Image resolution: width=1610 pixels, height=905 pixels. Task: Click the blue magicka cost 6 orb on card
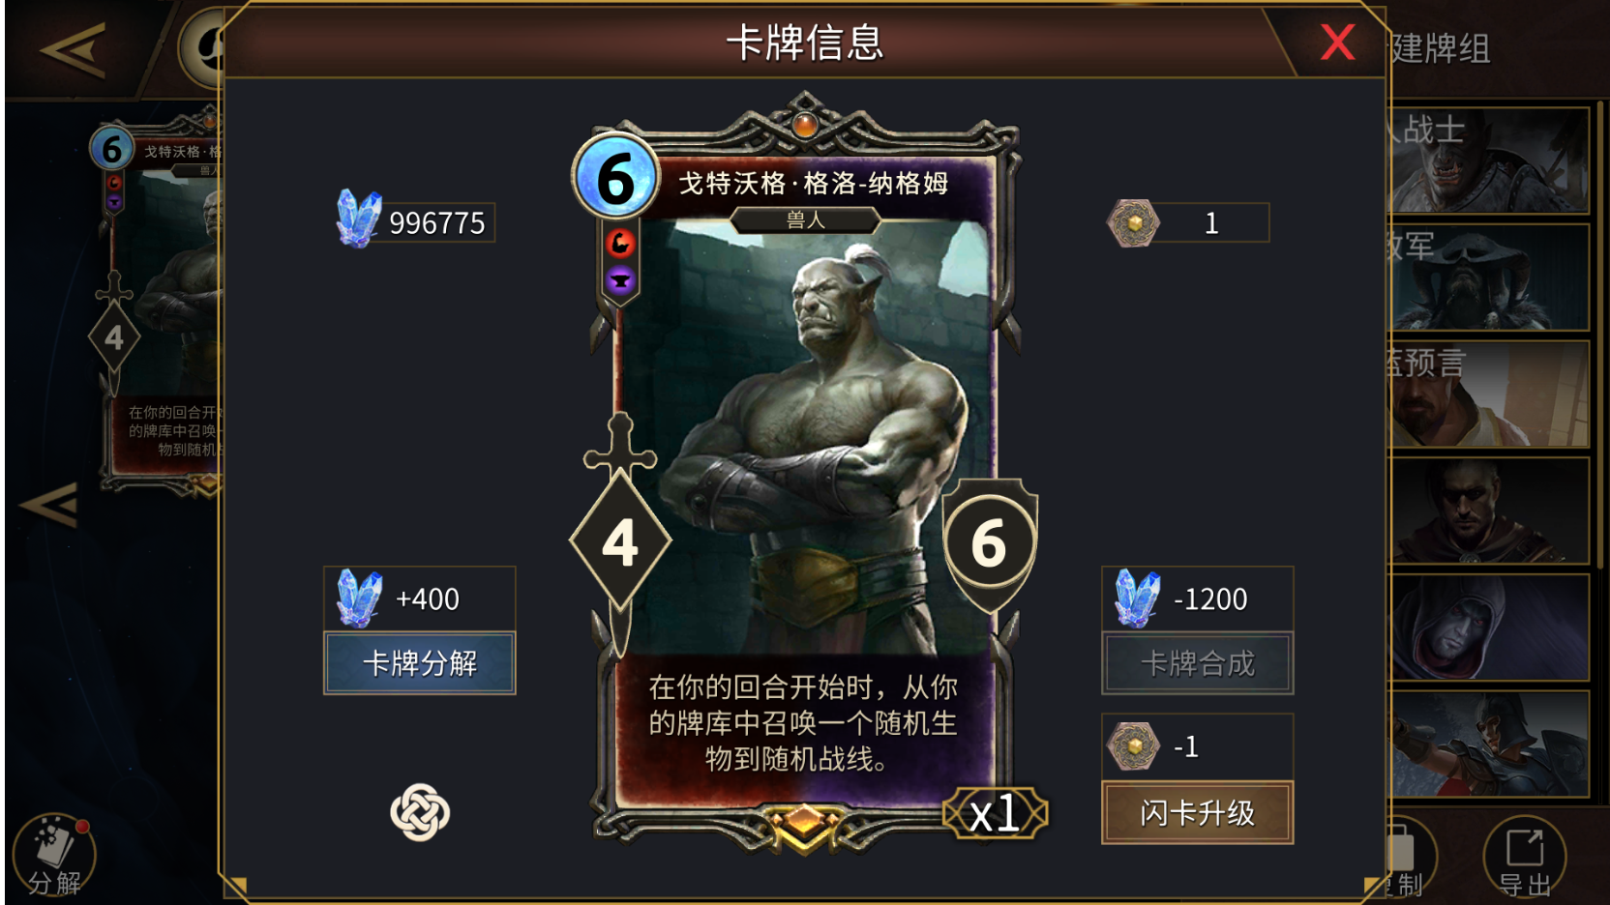click(616, 178)
